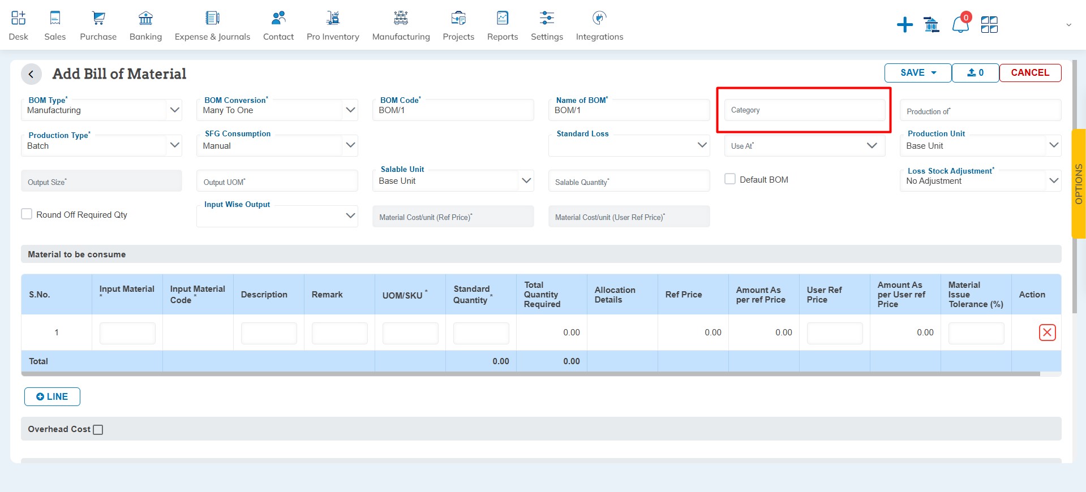The height and width of the screenshot is (492, 1086).
Task: Click the BOM Code field
Action: point(453,110)
